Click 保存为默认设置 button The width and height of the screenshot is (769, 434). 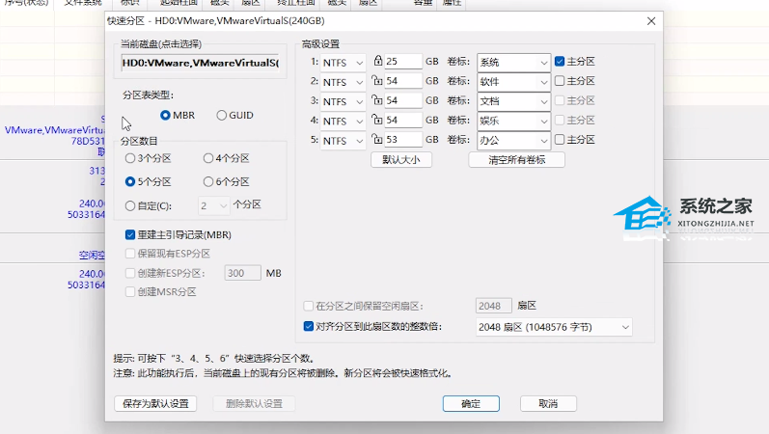point(155,403)
